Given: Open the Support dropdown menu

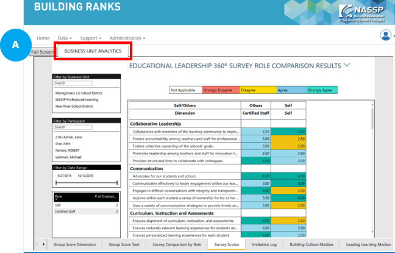Looking at the screenshot, I should click(x=91, y=38).
